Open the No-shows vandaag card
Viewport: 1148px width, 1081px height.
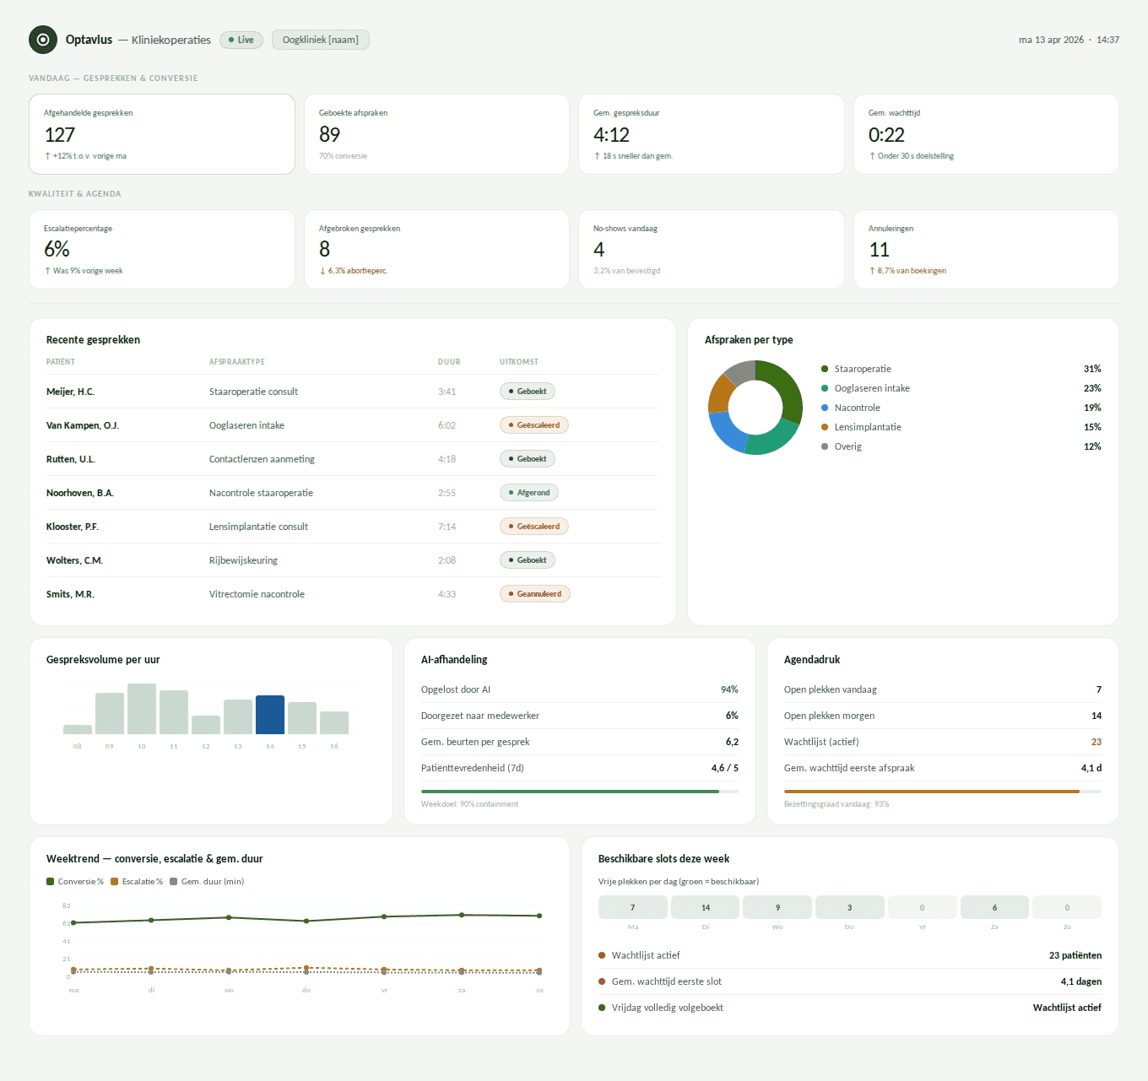point(712,249)
